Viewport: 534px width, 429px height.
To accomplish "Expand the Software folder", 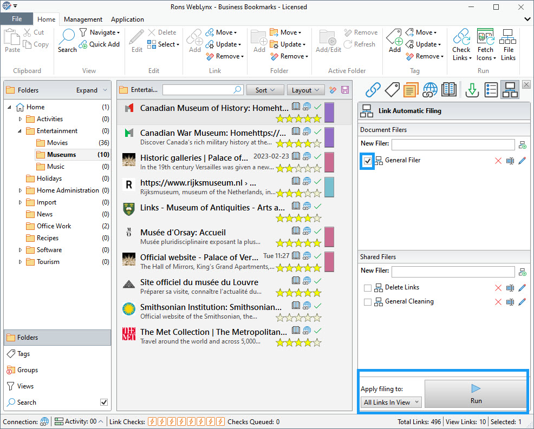I will click(20, 250).
